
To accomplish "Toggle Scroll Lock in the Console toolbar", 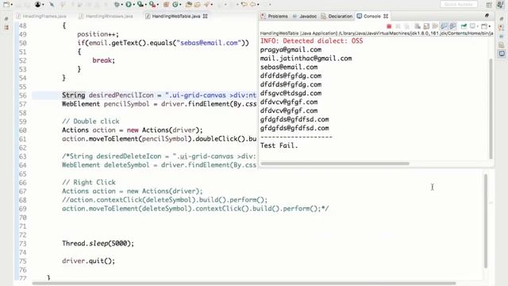I will (x=426, y=26).
